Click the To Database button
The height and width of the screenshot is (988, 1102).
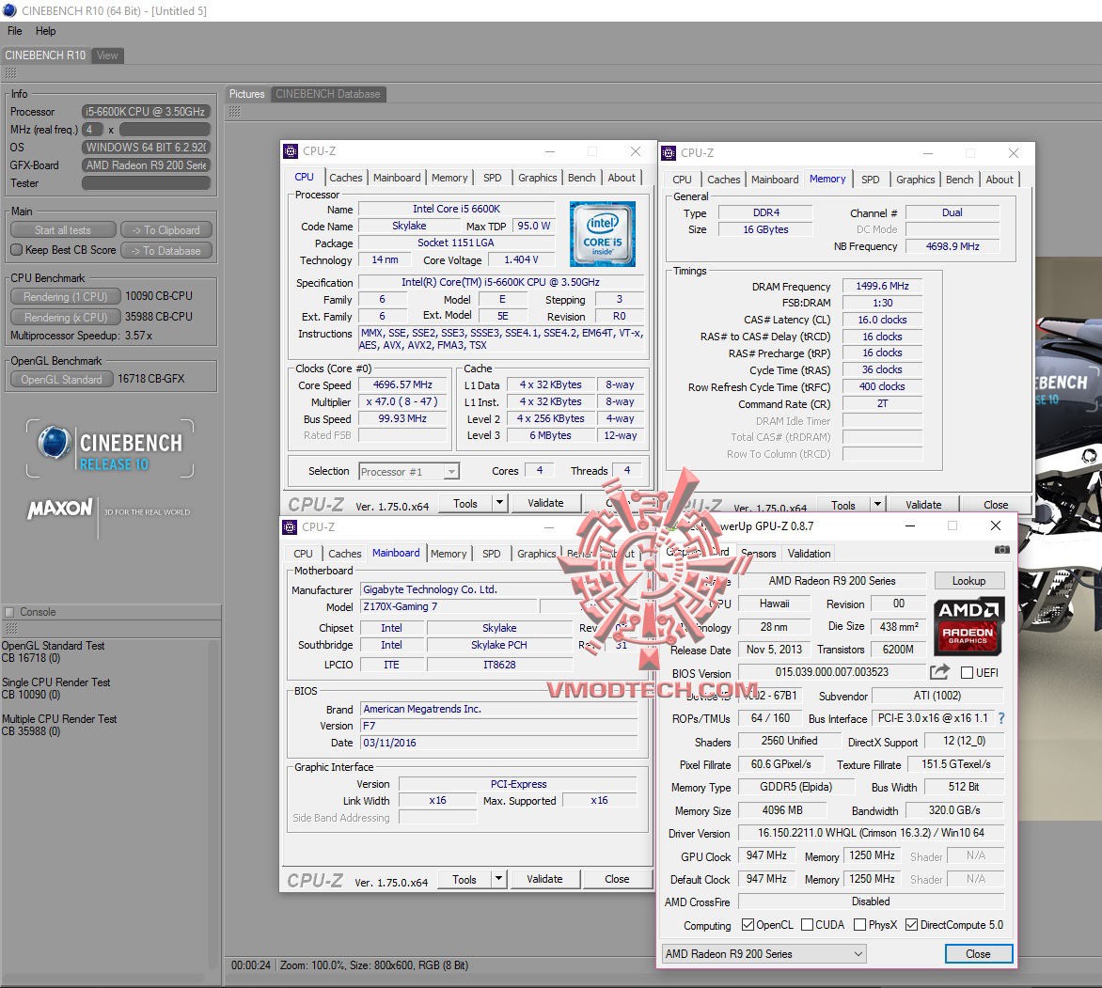click(165, 251)
